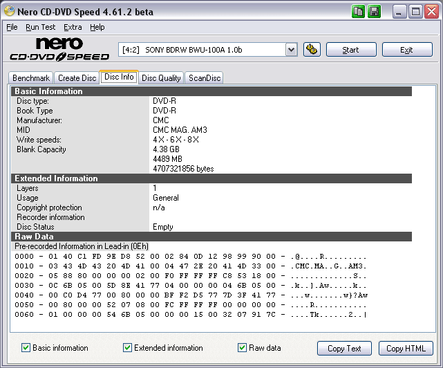Open the ScanDisc tab
This screenshot has width=443, height=368.
[x=205, y=77]
